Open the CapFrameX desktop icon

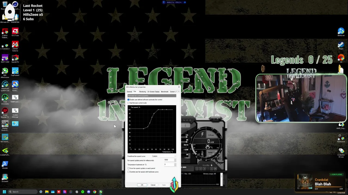(15, 72)
